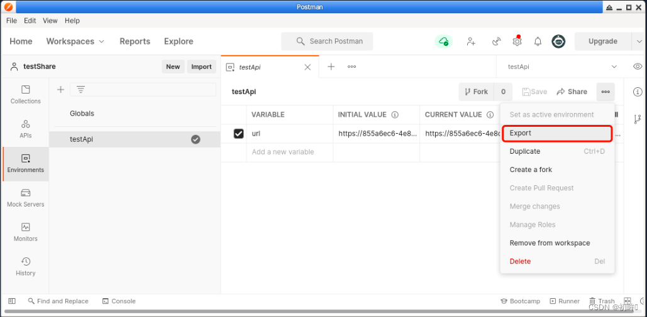
Task: Click the tab options three-dot icon
Action: 351,67
